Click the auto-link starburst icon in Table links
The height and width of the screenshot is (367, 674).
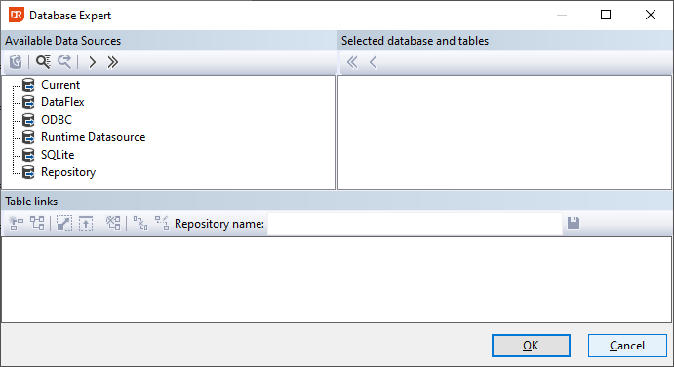[17, 223]
